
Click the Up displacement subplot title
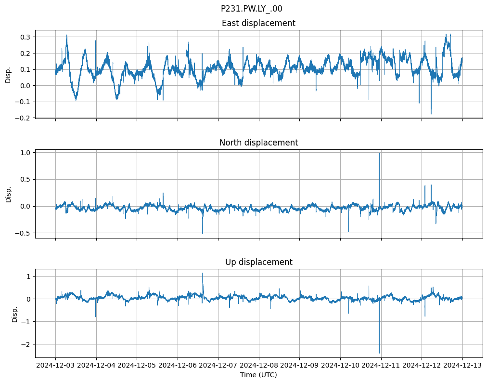pyautogui.click(x=258, y=262)
